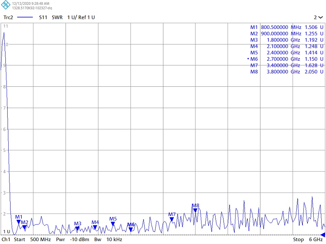Select the M7 marker triangle
Image resolution: width=326 pixels, height=244 pixels.
[172, 219]
